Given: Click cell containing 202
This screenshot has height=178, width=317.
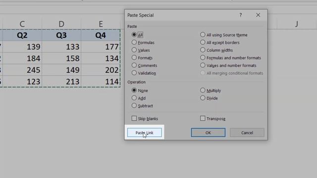Looking at the screenshot, I should pyautogui.click(x=101, y=70).
